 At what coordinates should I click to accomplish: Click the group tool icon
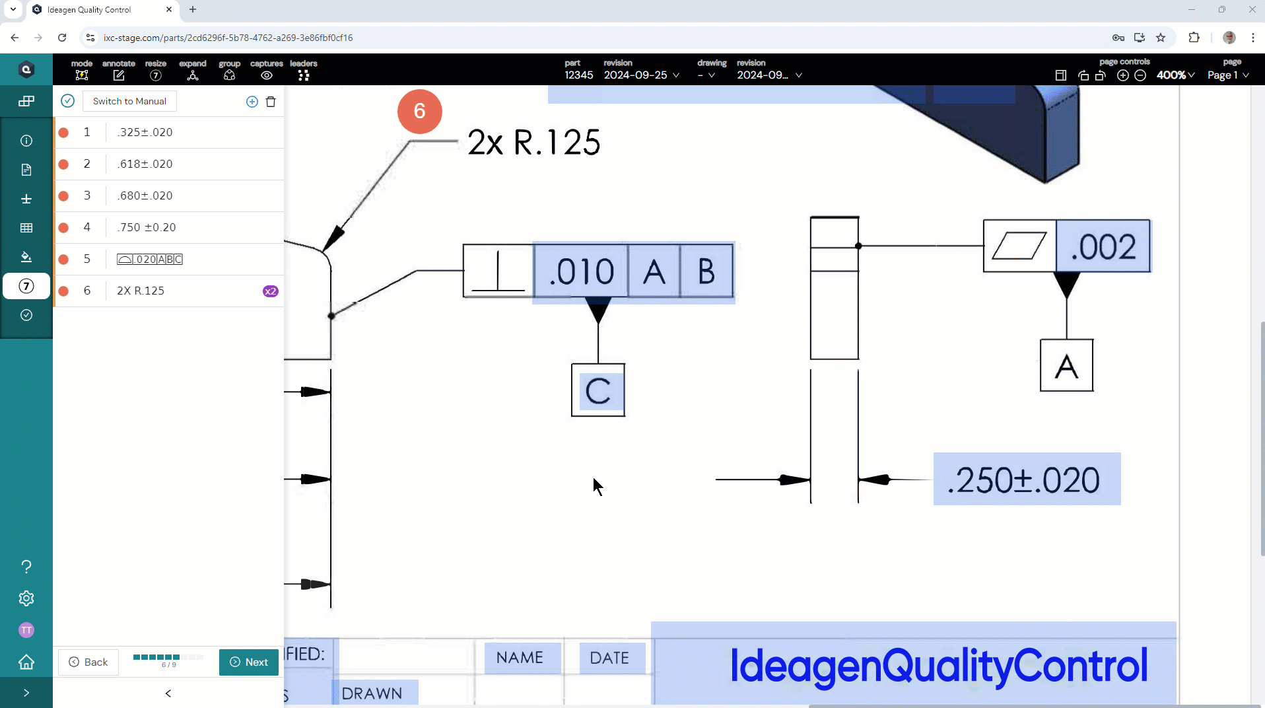click(x=229, y=75)
